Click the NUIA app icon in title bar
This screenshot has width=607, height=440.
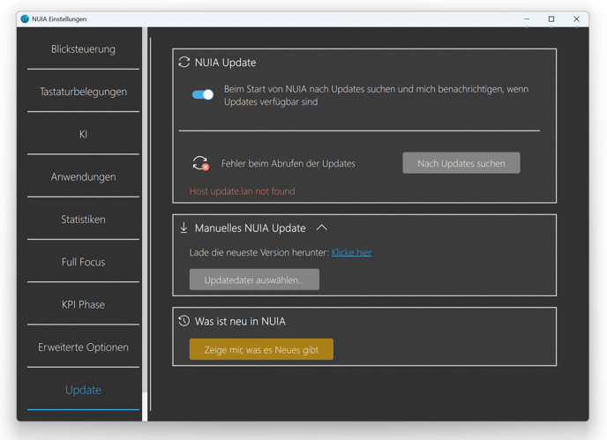(25, 19)
